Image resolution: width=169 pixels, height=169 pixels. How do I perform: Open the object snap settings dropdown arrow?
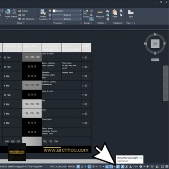coord(114,166)
